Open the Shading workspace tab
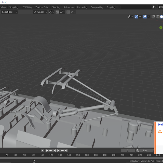 (x=56, y=7)
